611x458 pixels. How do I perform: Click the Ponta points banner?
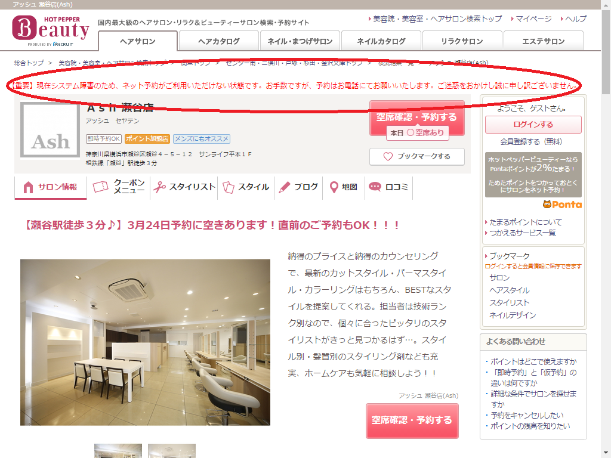pos(533,175)
